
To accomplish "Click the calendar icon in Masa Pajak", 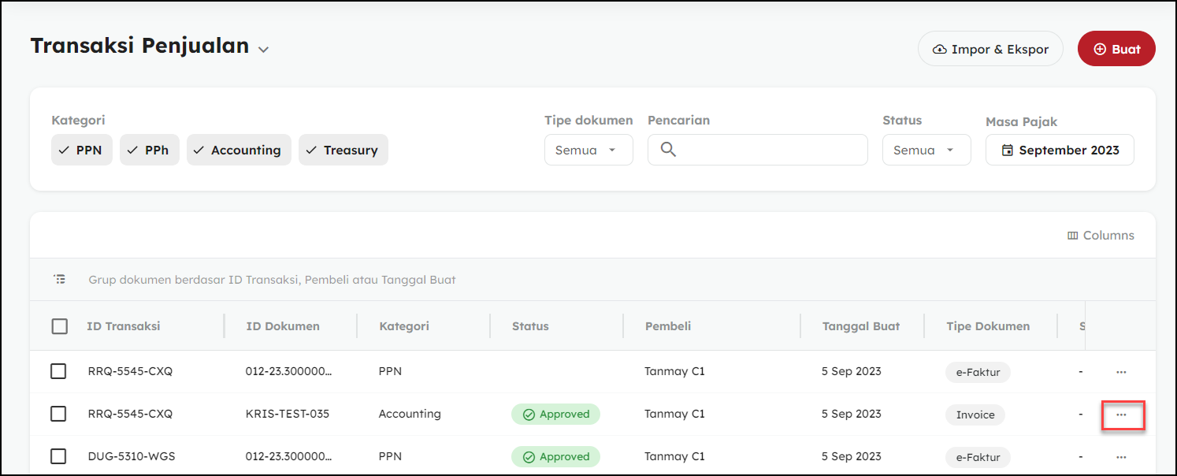I will click(1007, 151).
